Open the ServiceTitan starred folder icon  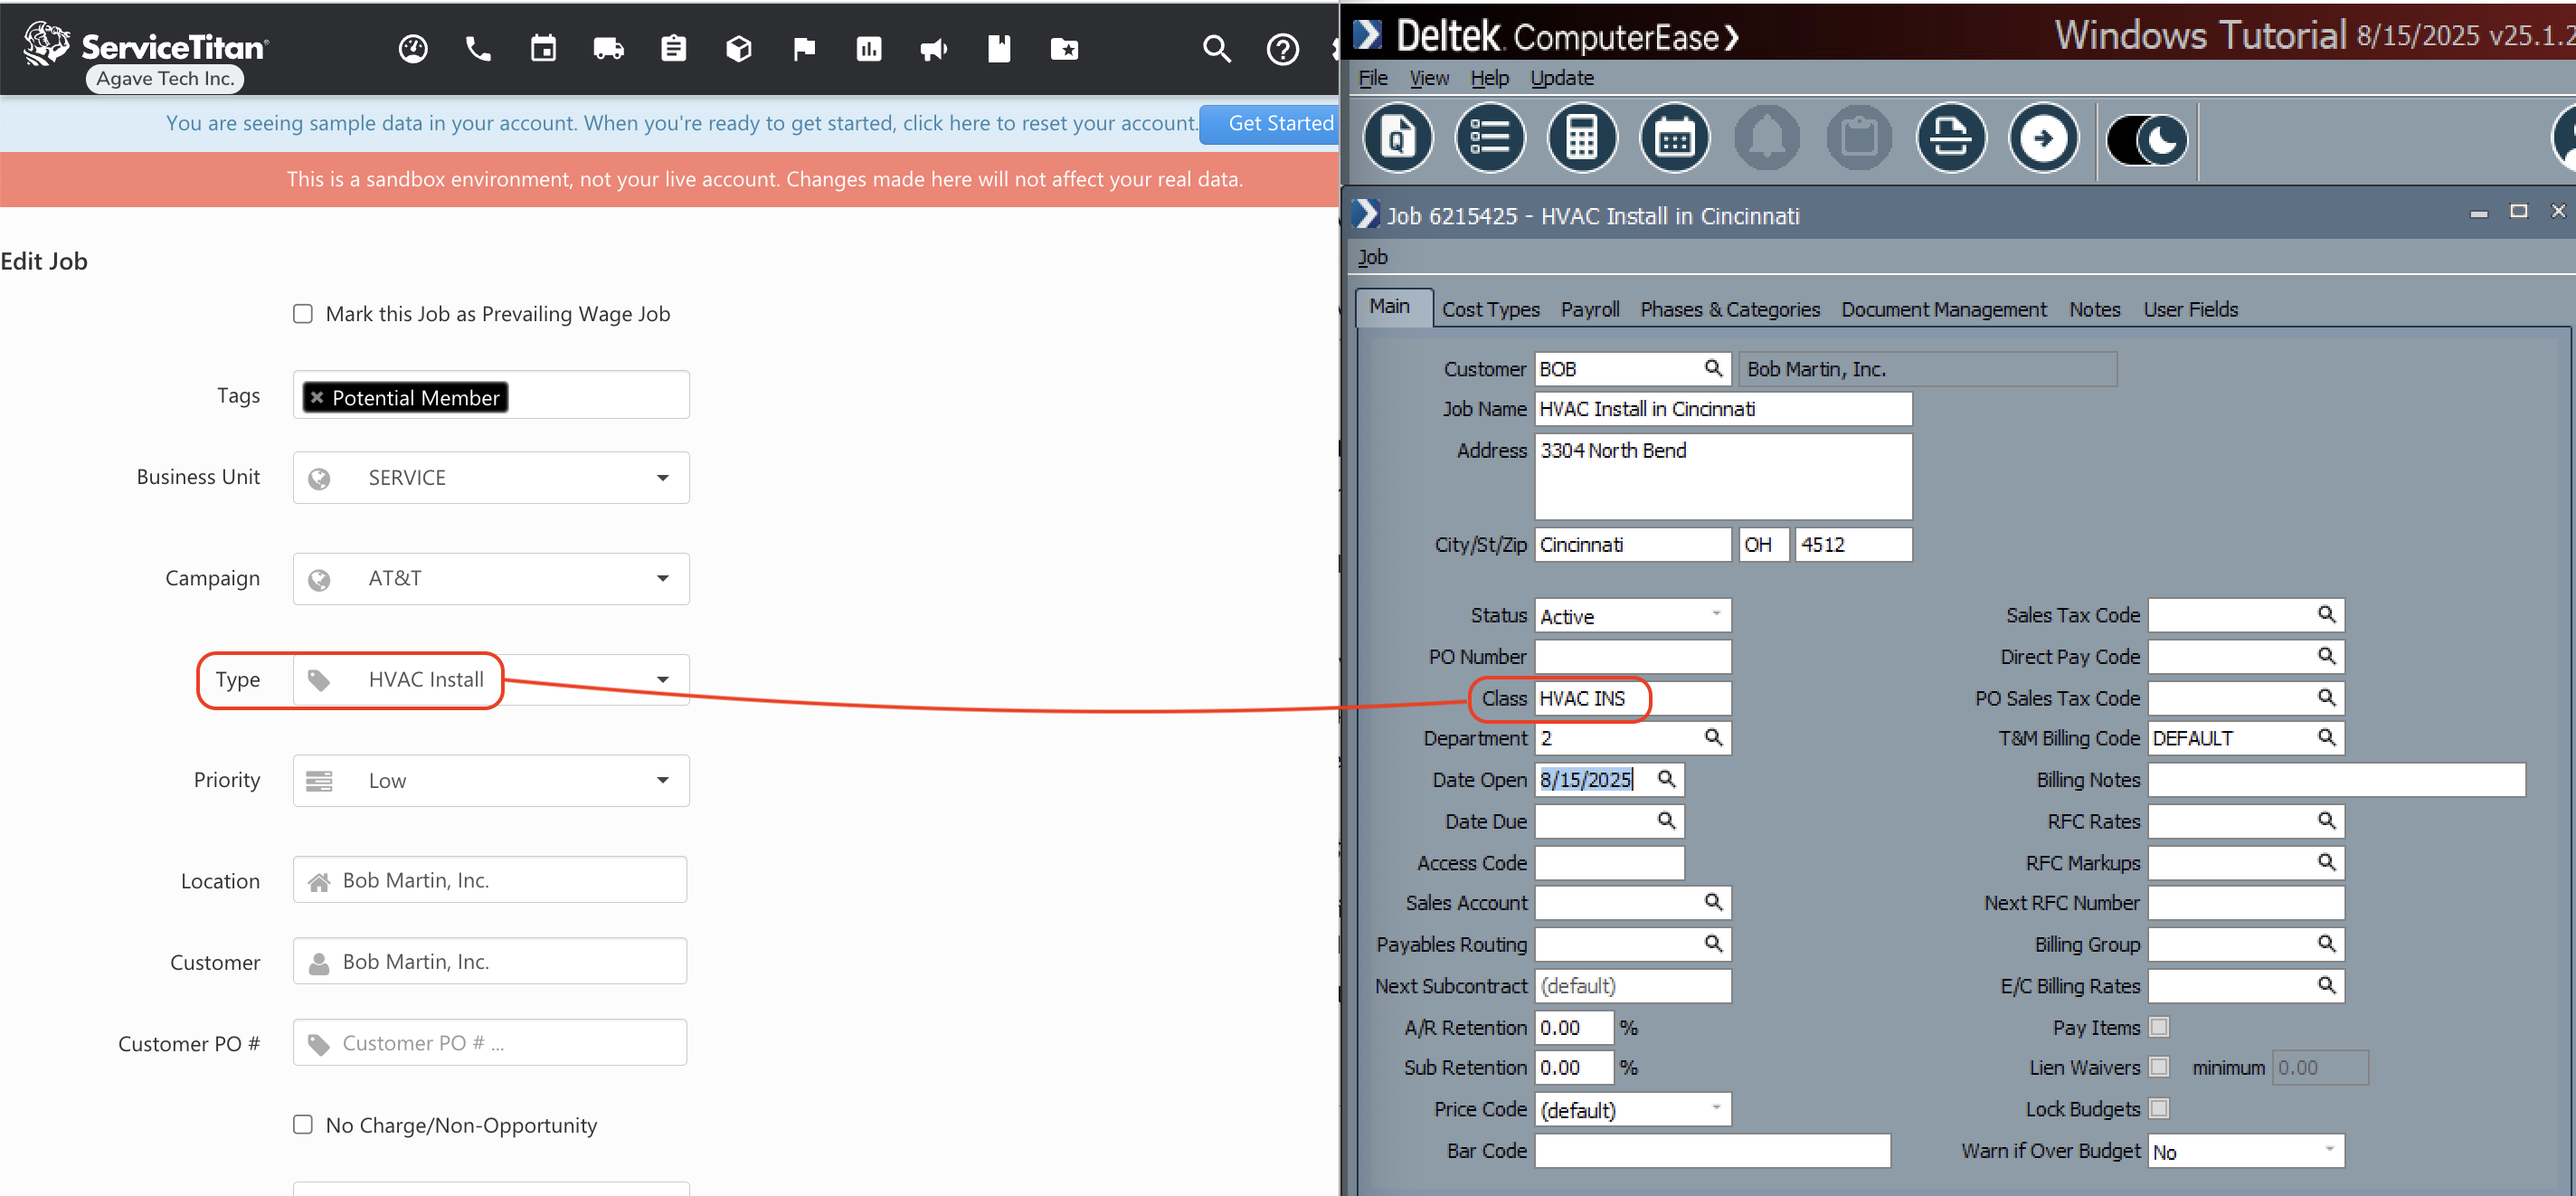click(1064, 48)
